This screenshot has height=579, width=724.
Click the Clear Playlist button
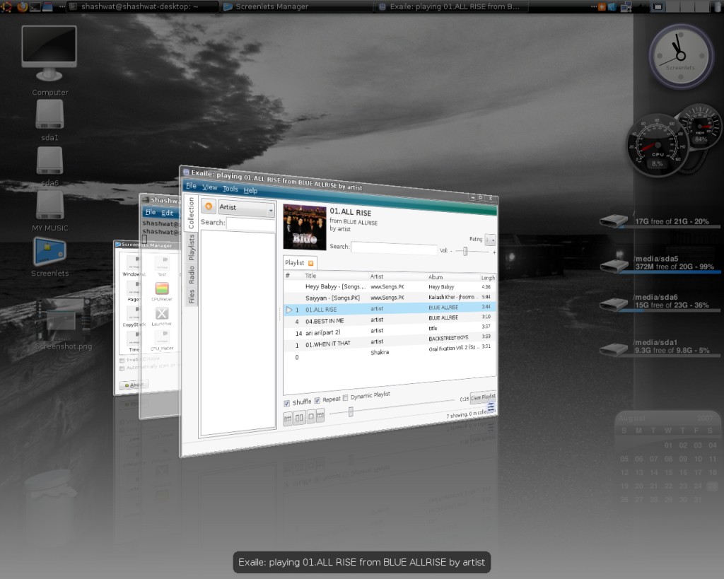pos(483,397)
